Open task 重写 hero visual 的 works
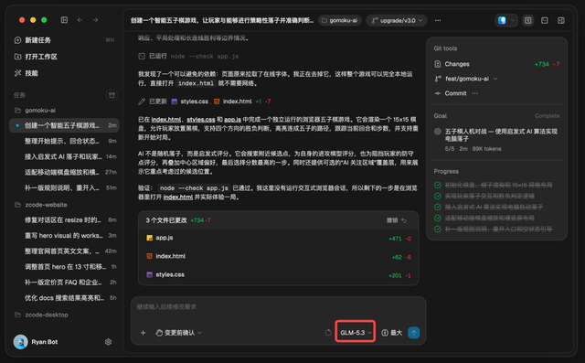The image size is (585, 363). pos(64,235)
